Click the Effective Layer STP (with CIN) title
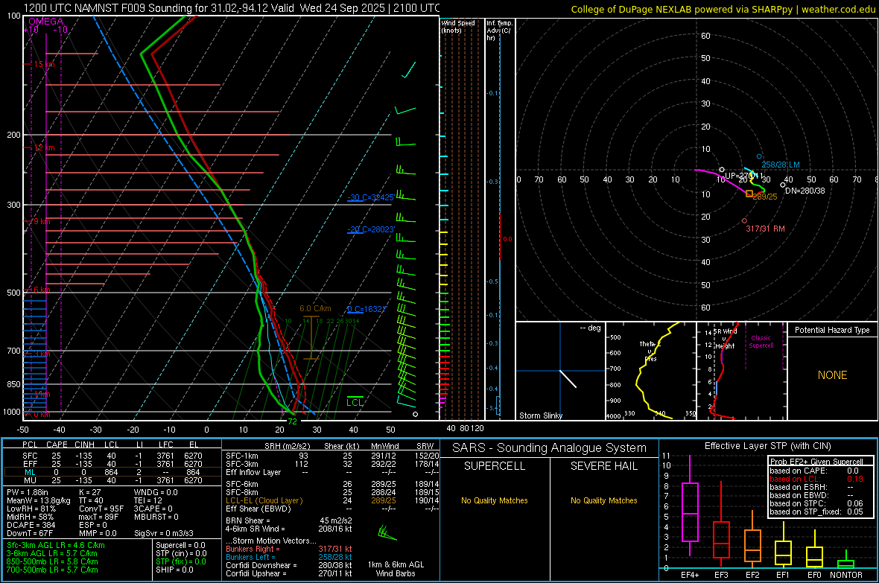The width and height of the screenshot is (879, 583). (767, 446)
